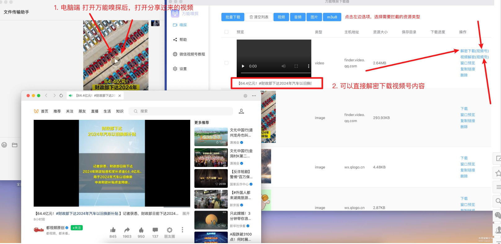Click the globe icon in browser toolbar
501x244 pixels.
coord(245,96)
